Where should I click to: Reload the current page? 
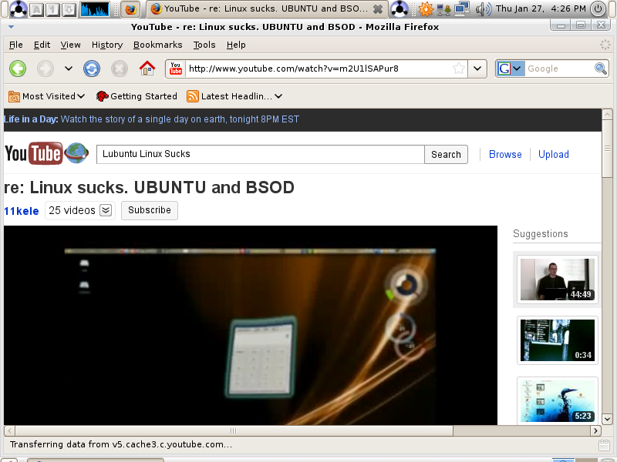point(92,69)
